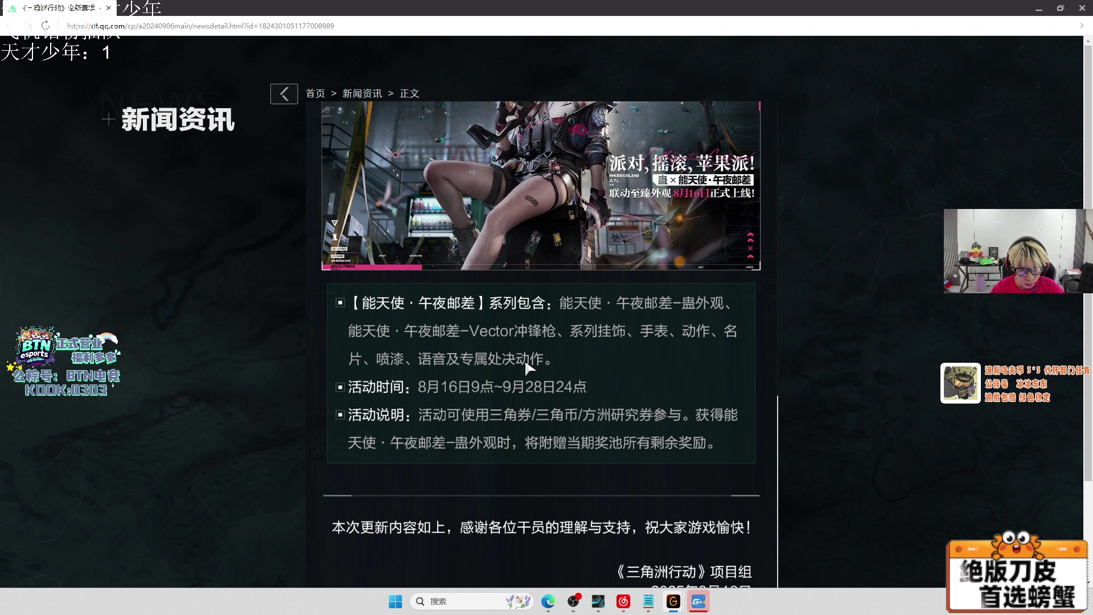The width and height of the screenshot is (1093, 615).
Task: Click the browser back arrow
Action: pos(9,26)
